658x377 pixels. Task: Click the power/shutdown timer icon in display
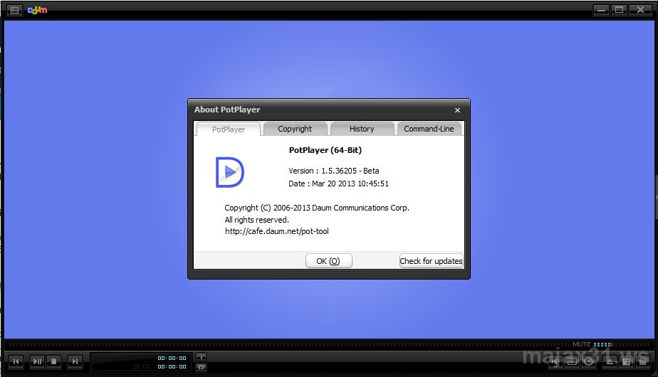click(x=137, y=366)
